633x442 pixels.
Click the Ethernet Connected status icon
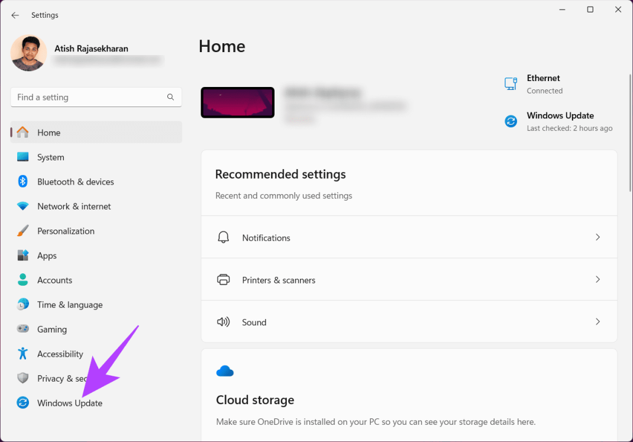(x=510, y=83)
